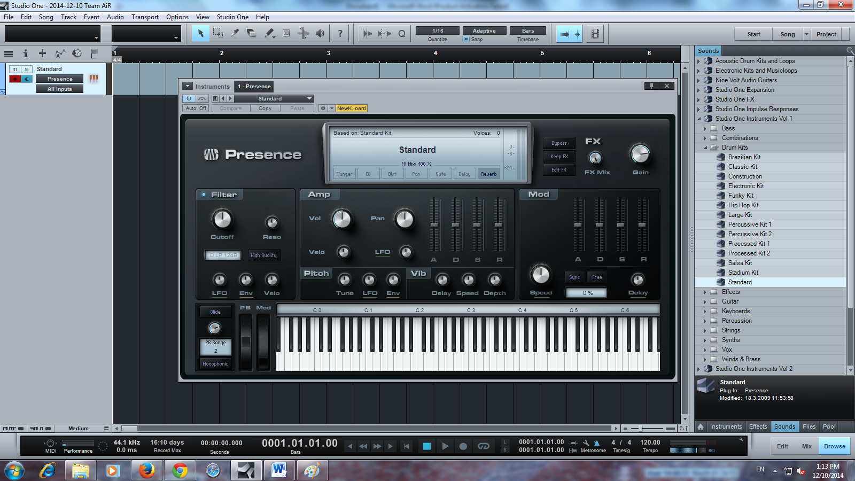Viewport: 855px width, 481px height.
Task: Click the browser search magnifier icon
Action: [850, 51]
